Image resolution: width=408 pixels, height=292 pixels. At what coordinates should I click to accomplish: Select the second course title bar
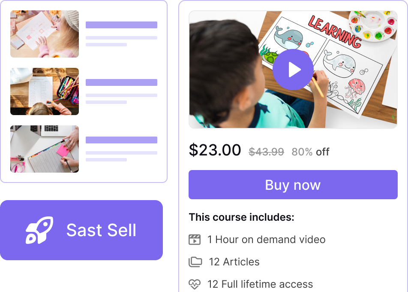click(122, 82)
